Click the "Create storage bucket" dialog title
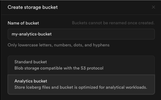This screenshot has height=100, width=161. pyautogui.click(x=32, y=7)
